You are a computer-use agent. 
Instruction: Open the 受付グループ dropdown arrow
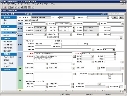click(74, 28)
